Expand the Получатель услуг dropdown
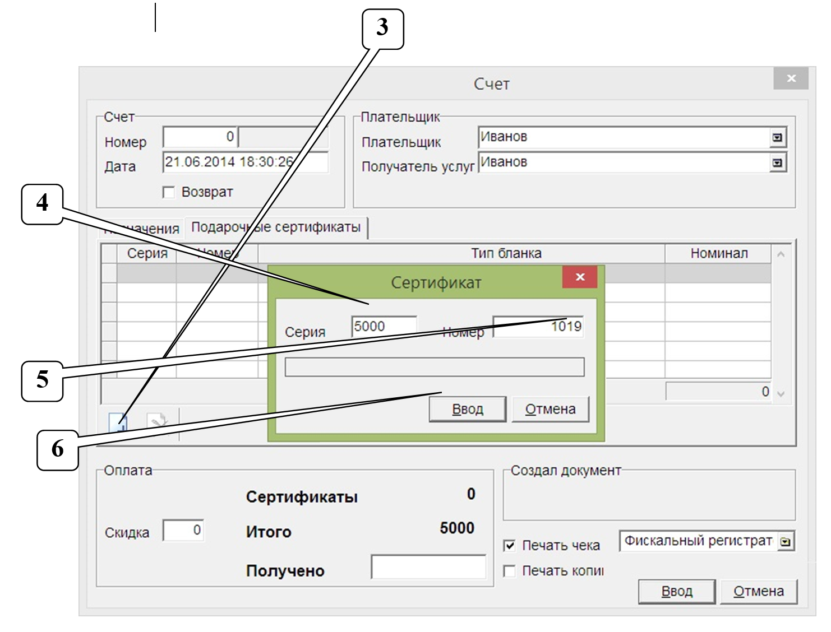This screenshot has width=831, height=632. tap(777, 163)
